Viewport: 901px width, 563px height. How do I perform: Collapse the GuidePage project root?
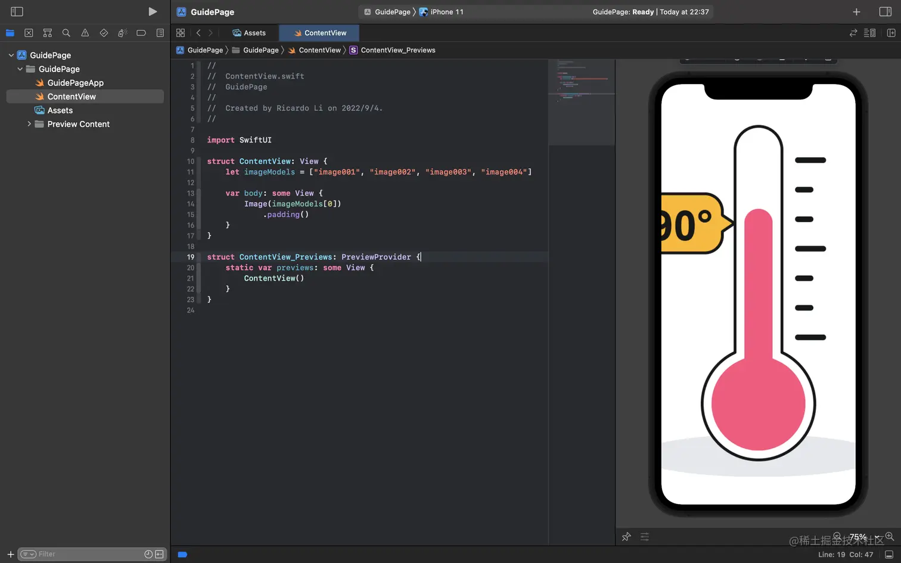coord(11,55)
